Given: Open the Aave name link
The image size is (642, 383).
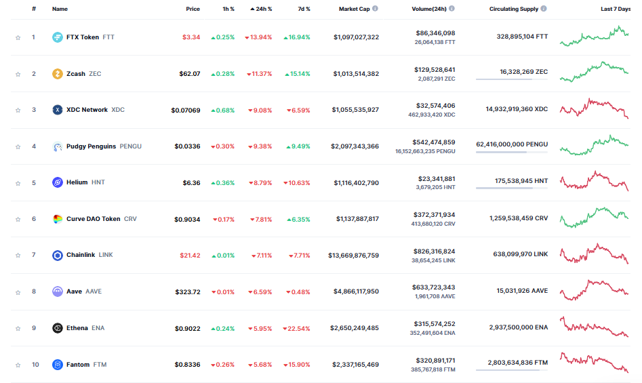Looking at the screenshot, I should 74,291.
